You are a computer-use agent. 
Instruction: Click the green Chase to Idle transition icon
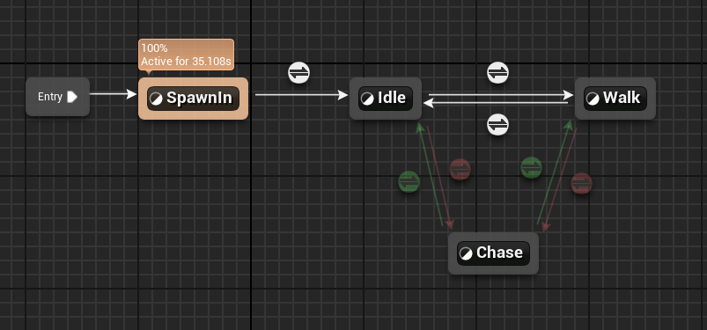coord(409,181)
